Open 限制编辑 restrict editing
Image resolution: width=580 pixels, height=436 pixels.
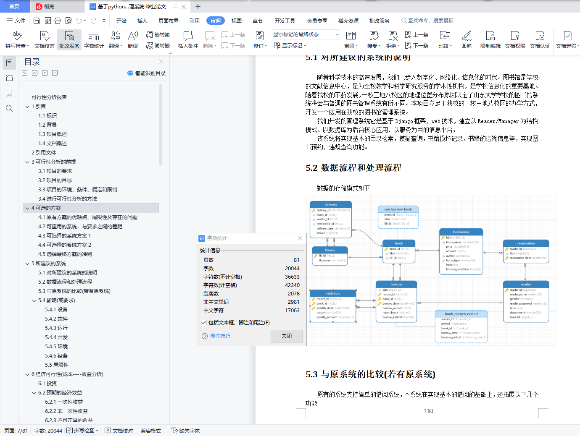click(490, 40)
